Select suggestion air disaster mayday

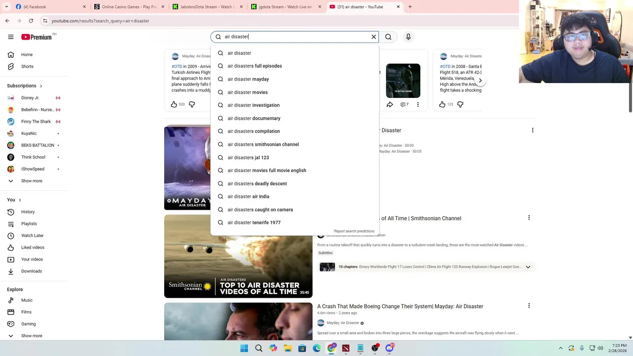(295, 79)
